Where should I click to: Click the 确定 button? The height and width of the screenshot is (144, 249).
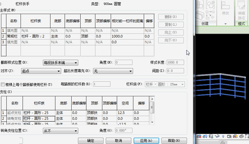(x=90, y=141)
